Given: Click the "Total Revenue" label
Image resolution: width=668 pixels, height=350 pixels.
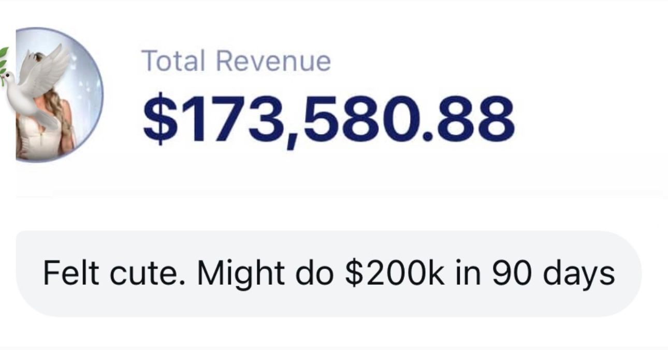Looking at the screenshot, I should tap(236, 61).
